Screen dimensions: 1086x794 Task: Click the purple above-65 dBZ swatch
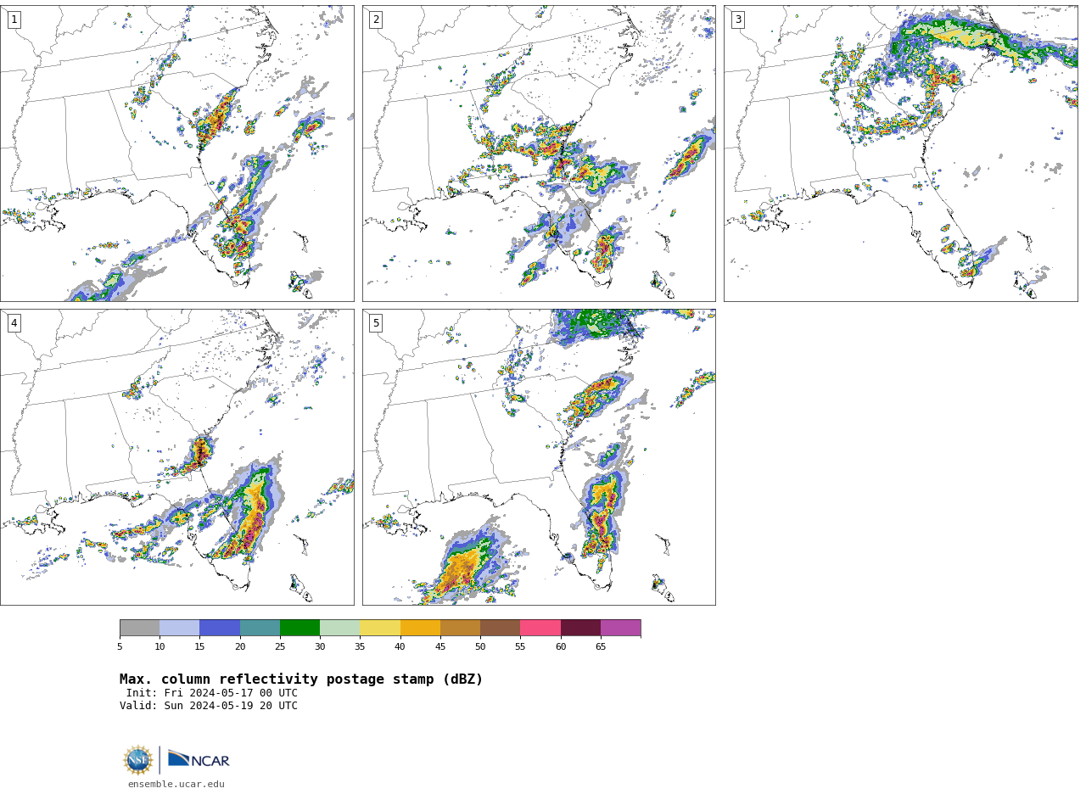coord(620,628)
